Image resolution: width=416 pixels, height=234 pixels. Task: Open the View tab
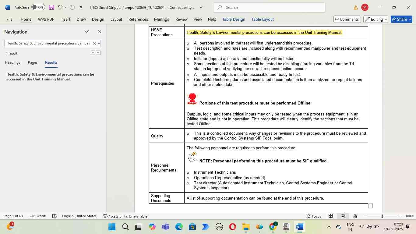coord(198,19)
